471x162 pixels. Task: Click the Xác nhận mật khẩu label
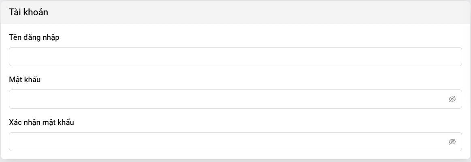(x=41, y=122)
